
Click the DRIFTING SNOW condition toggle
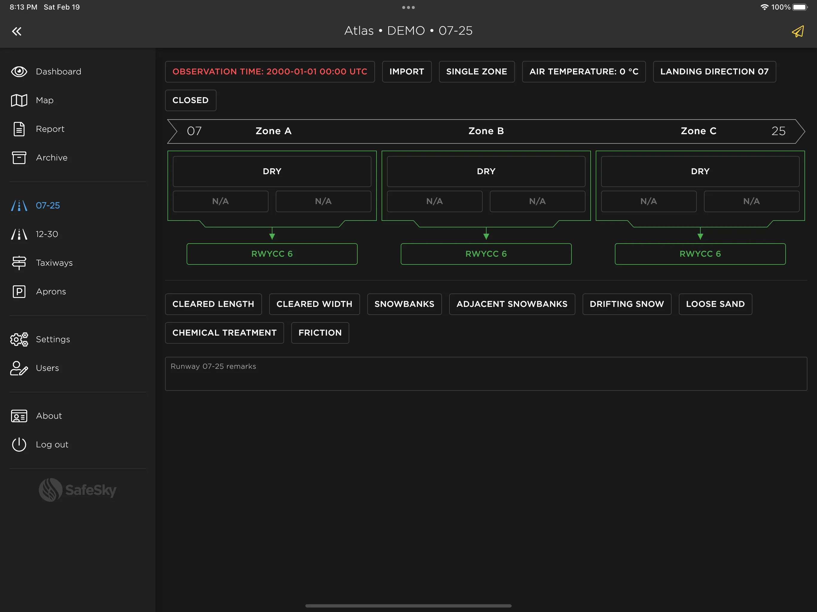point(626,303)
